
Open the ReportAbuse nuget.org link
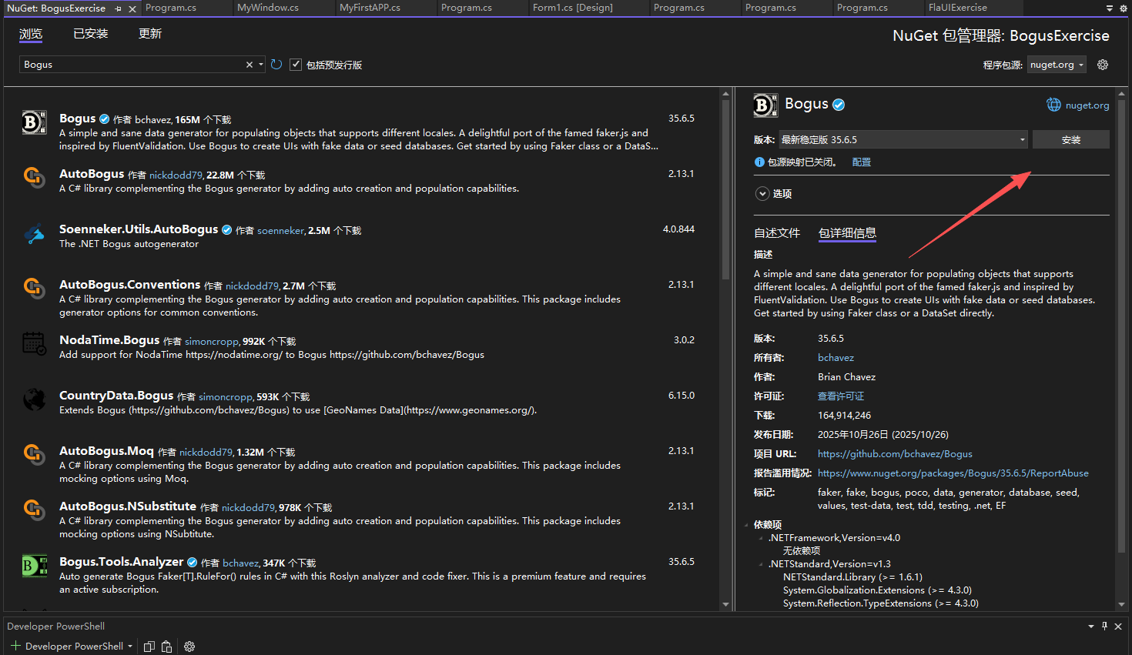coord(953,473)
